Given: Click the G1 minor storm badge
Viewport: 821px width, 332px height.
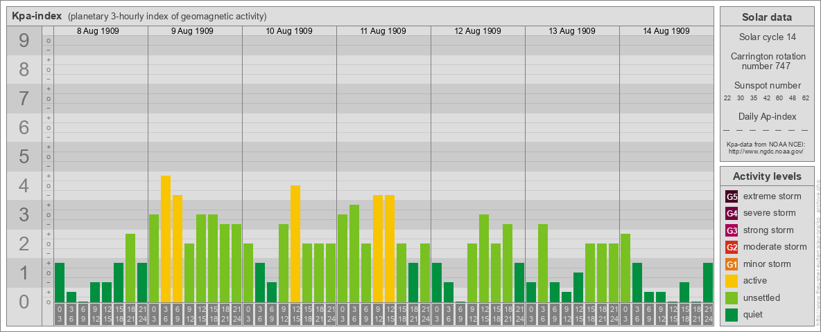Looking at the screenshot, I should [x=732, y=264].
